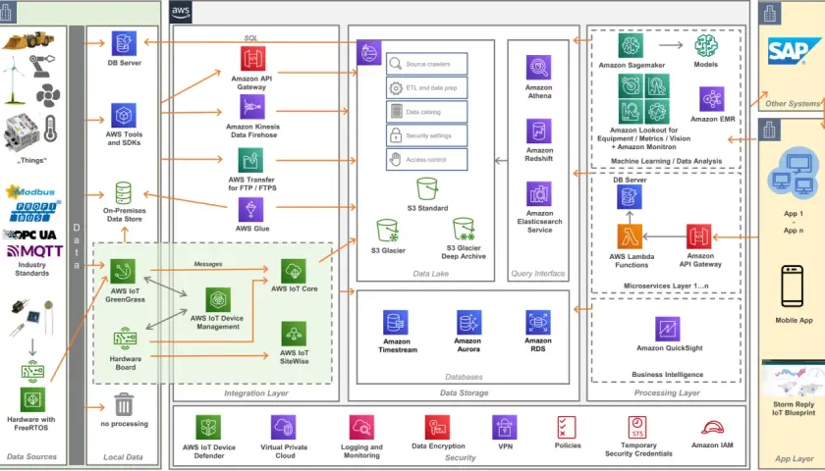
Task: Click the Source crawlers box
Action: [x=426, y=64]
